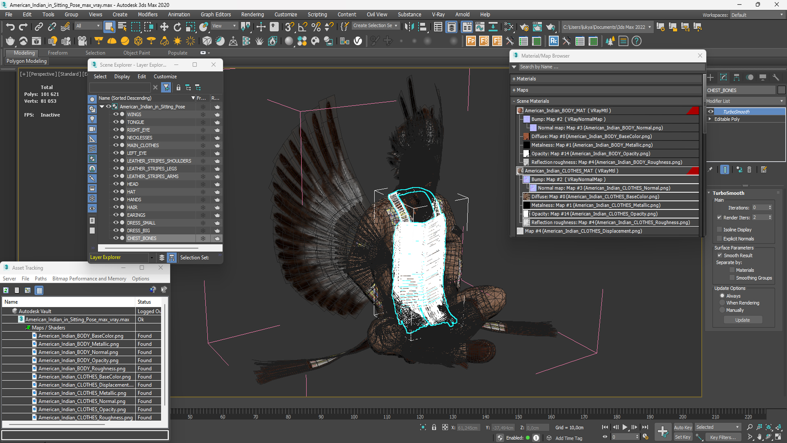Toggle the Angle Snap icon
This screenshot has height=443, width=787.
click(x=303, y=27)
